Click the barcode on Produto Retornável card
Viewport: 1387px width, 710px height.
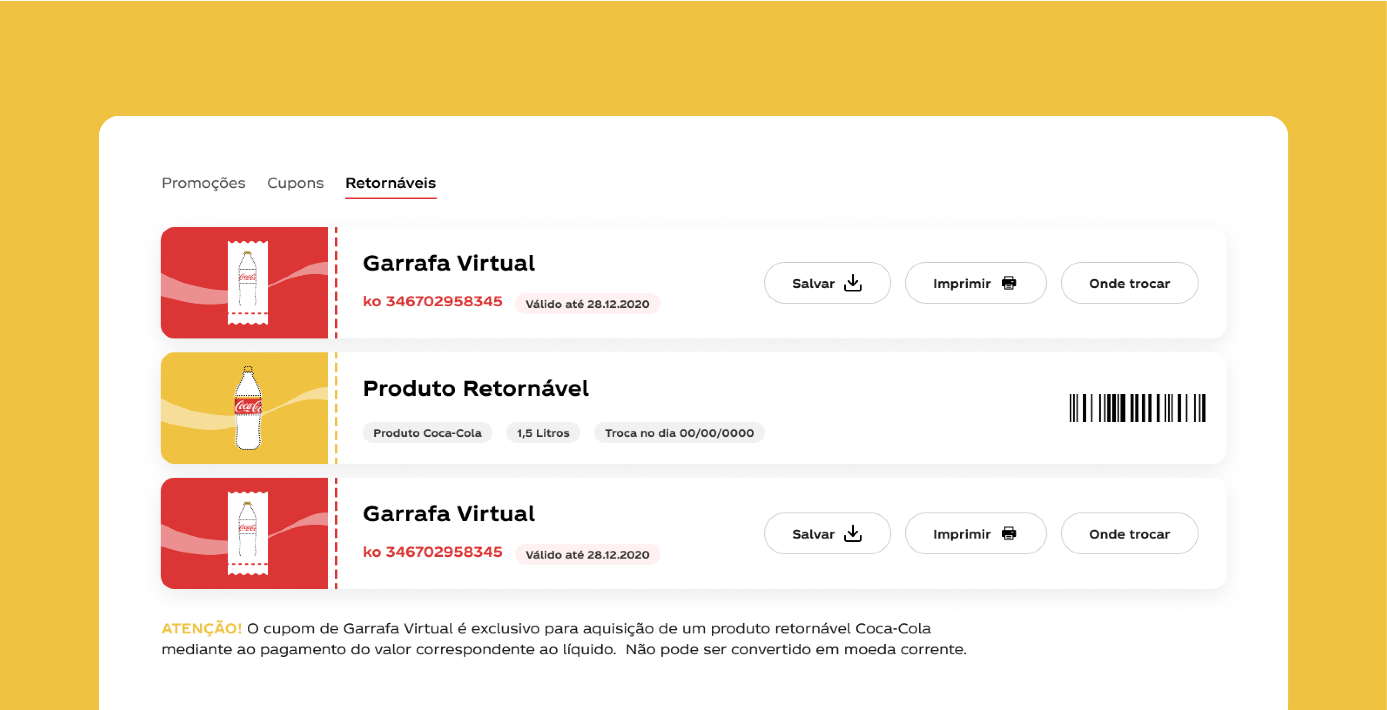point(1137,408)
